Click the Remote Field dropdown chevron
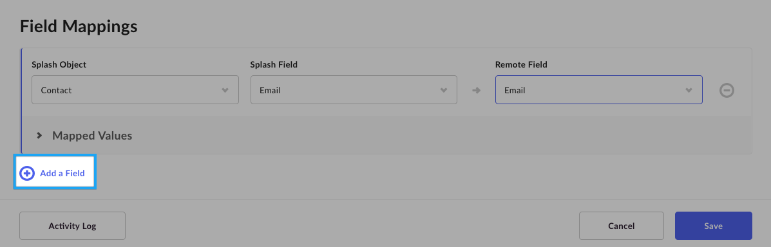This screenshot has height=247, width=771. [x=689, y=90]
